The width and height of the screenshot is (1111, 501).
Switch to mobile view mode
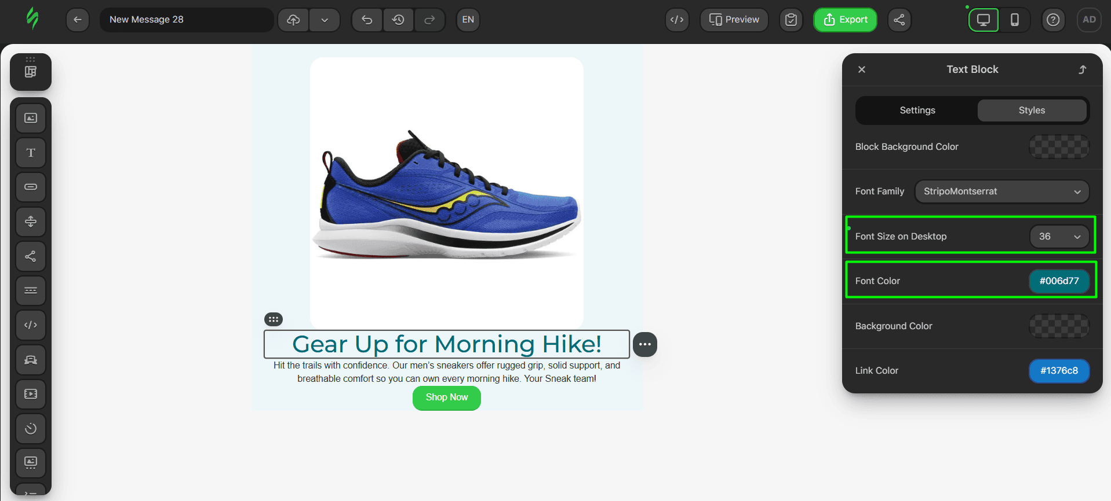(x=1014, y=20)
